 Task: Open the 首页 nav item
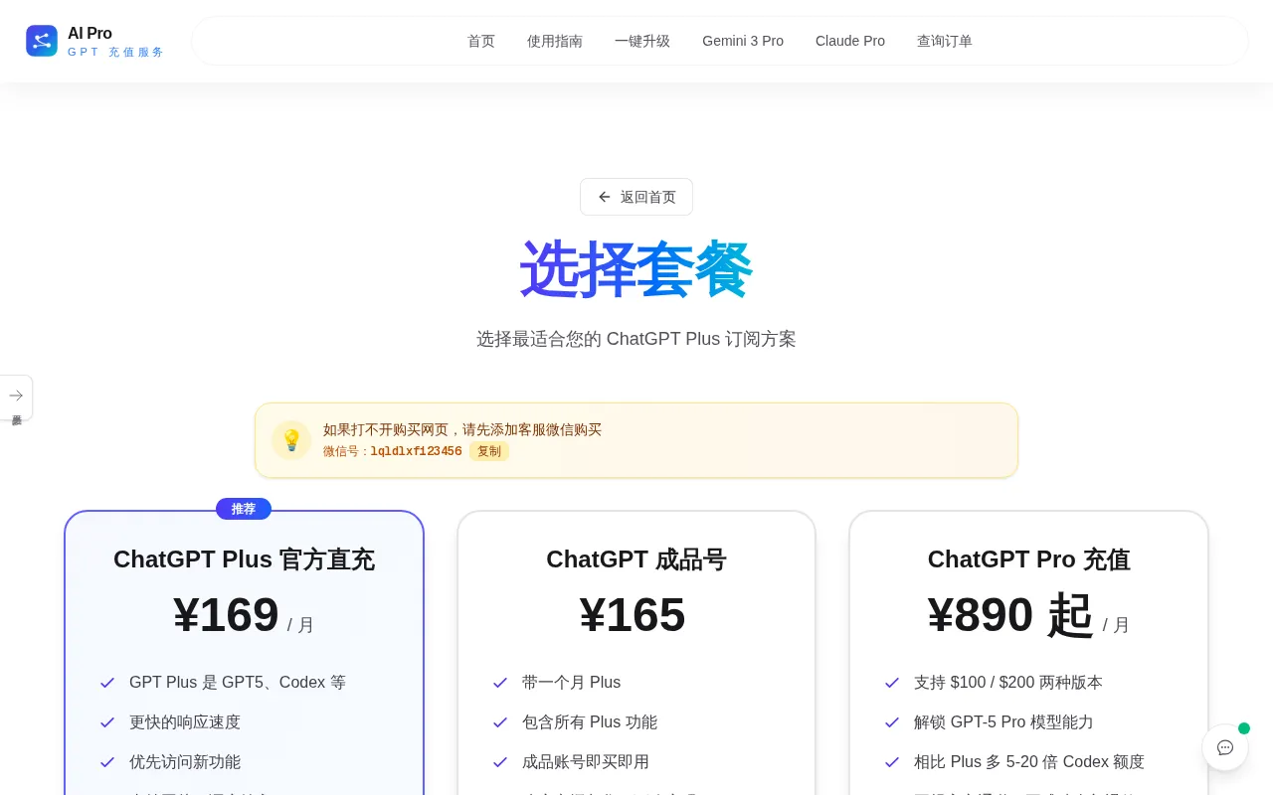481,41
